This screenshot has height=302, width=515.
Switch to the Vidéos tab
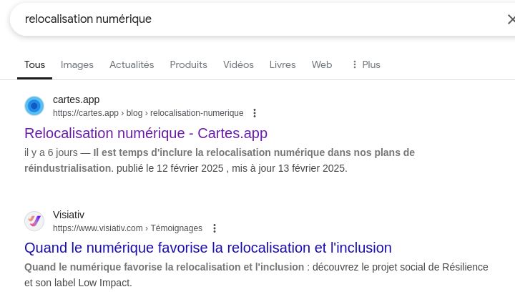(238, 64)
